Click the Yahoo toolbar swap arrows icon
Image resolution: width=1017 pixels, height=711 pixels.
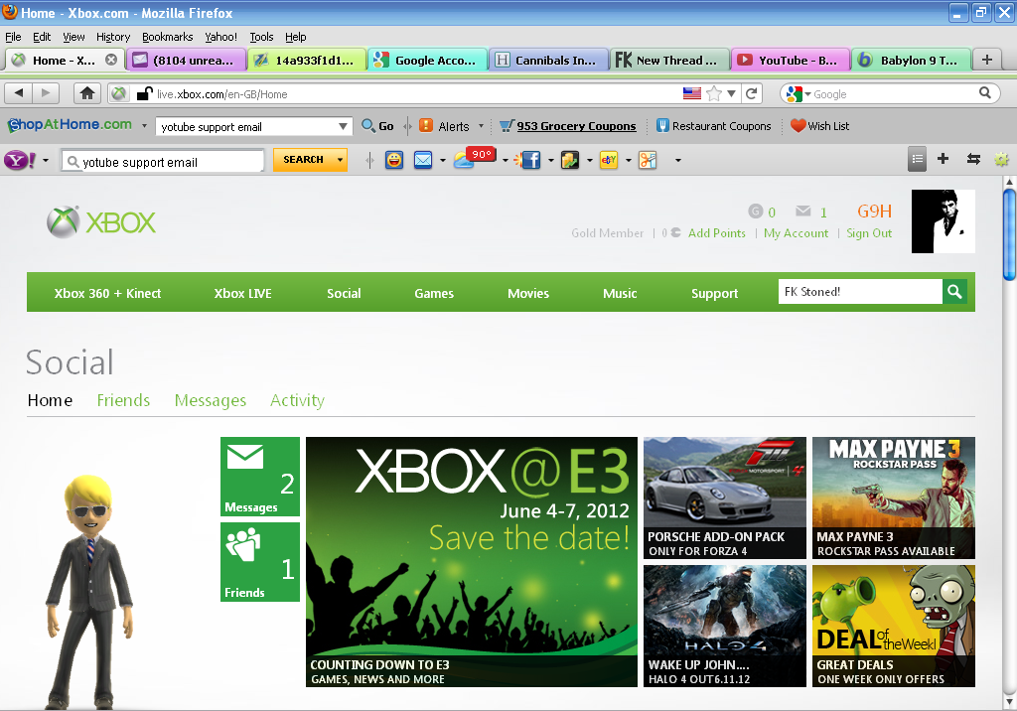(x=973, y=159)
